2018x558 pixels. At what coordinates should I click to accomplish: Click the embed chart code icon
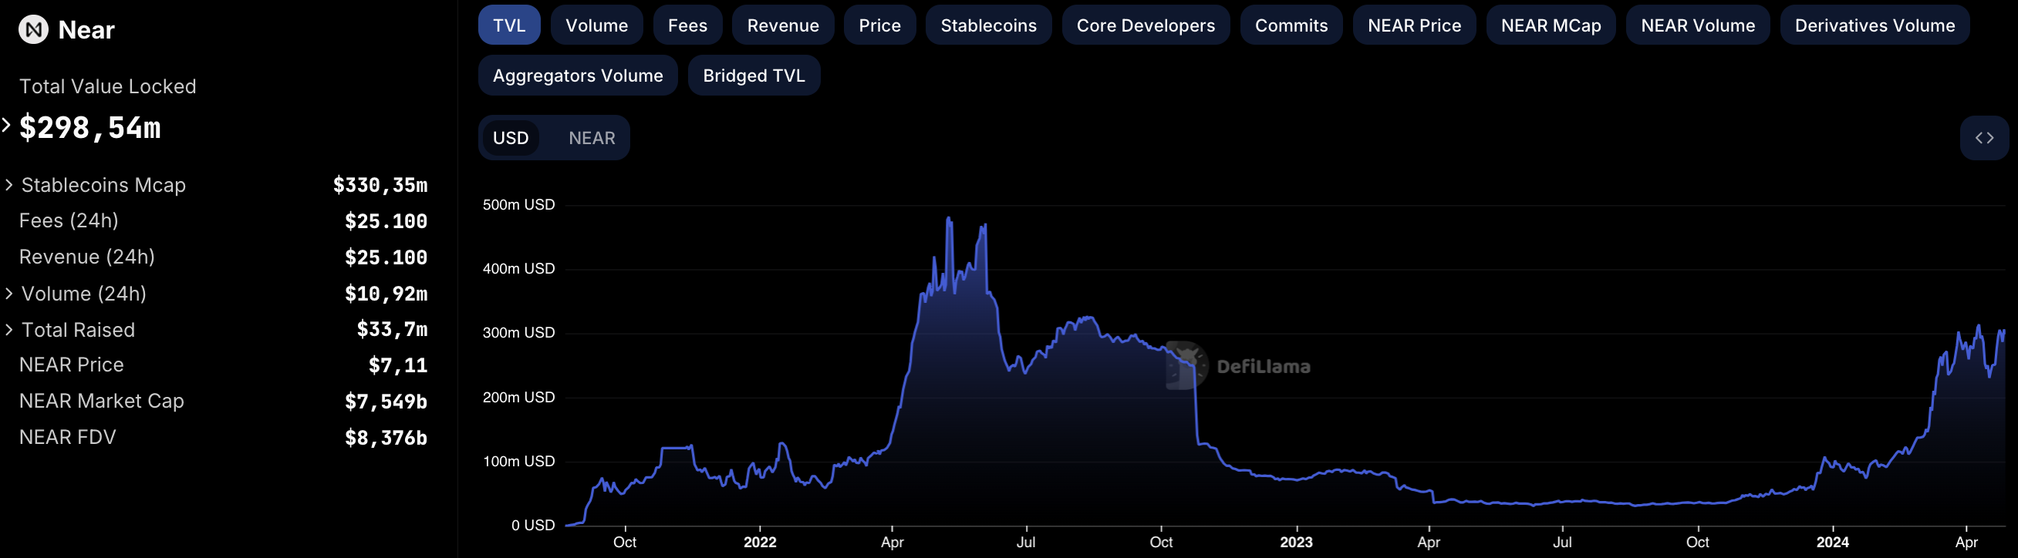click(x=1984, y=138)
